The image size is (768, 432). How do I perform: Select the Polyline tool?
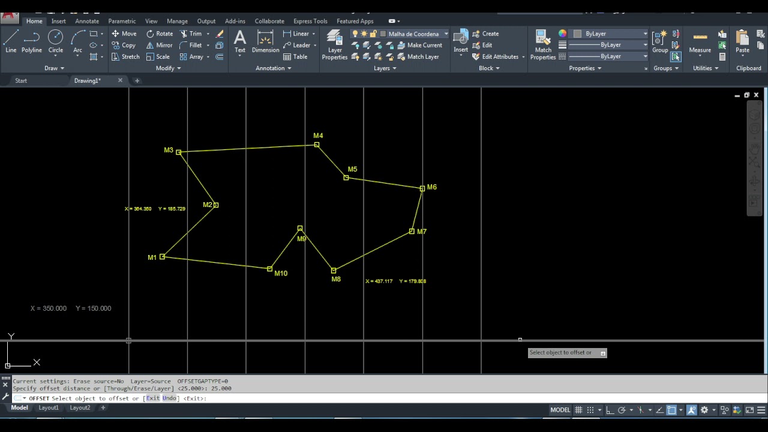click(x=32, y=42)
